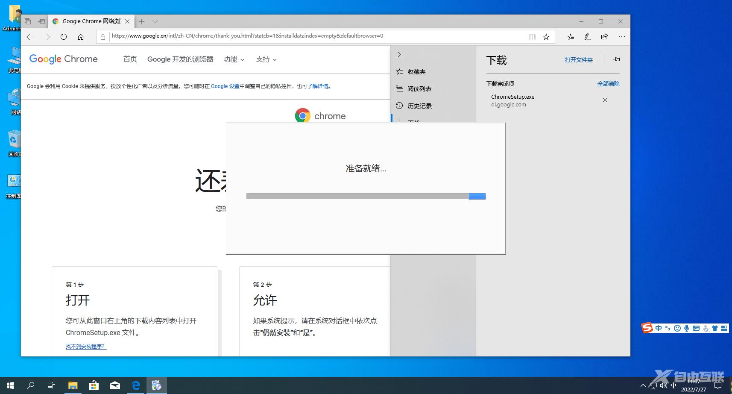Add page to favorites star
This screenshot has width=732, height=394.
point(546,37)
